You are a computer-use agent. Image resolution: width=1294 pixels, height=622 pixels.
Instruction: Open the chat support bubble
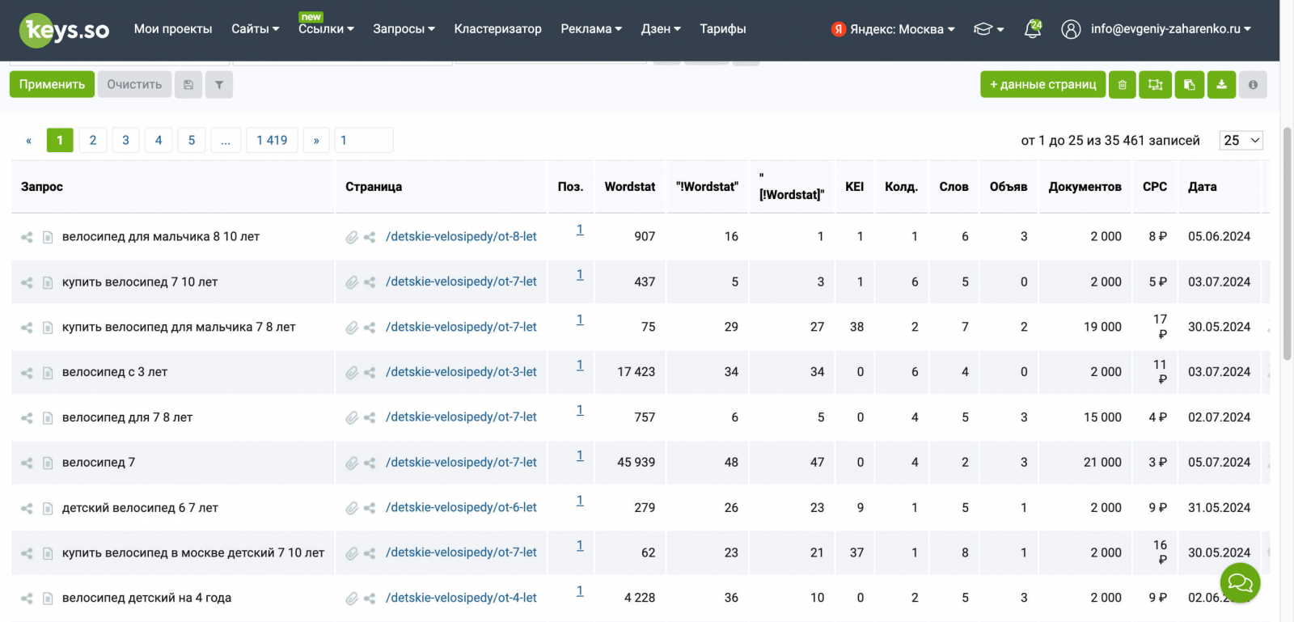(1240, 582)
